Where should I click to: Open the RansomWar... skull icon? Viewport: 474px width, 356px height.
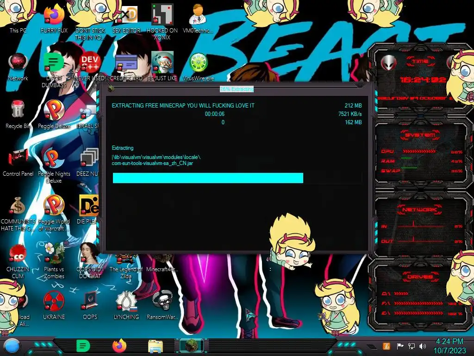click(x=162, y=305)
